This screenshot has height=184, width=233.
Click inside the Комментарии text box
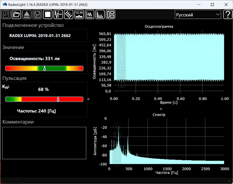click(x=44, y=143)
